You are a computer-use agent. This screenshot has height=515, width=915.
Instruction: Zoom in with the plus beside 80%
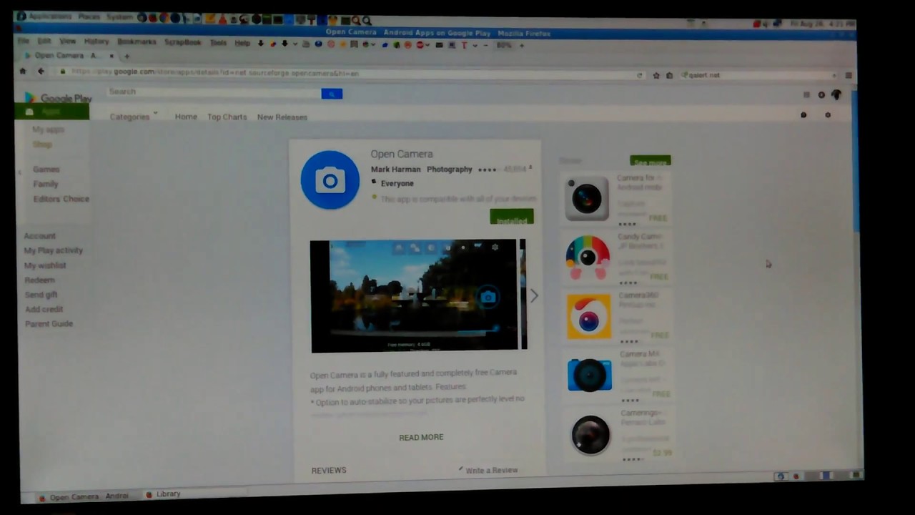522,45
